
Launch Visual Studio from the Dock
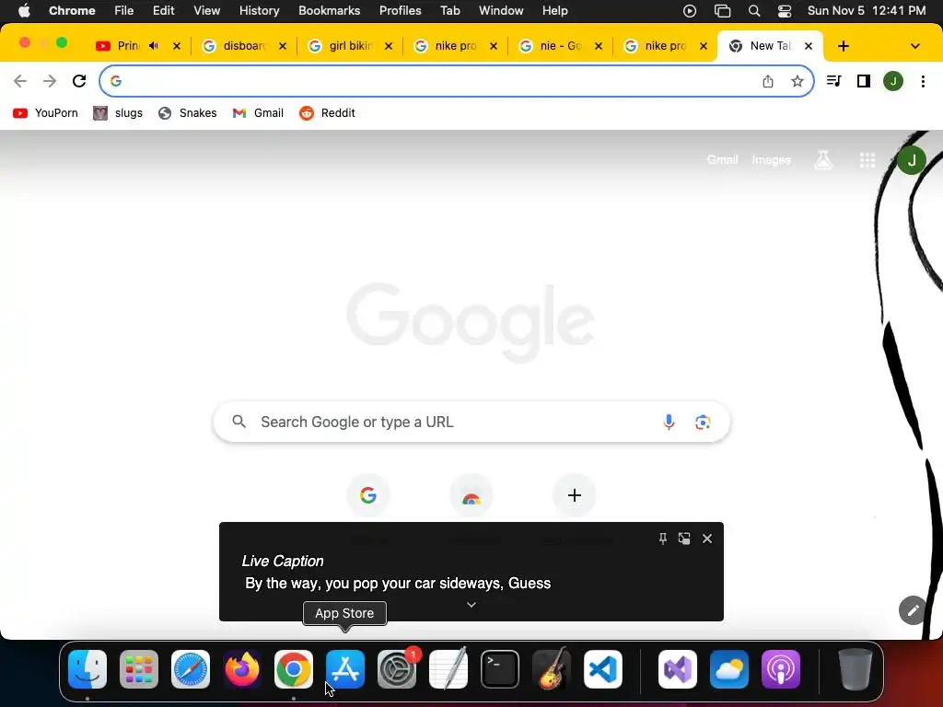click(678, 669)
